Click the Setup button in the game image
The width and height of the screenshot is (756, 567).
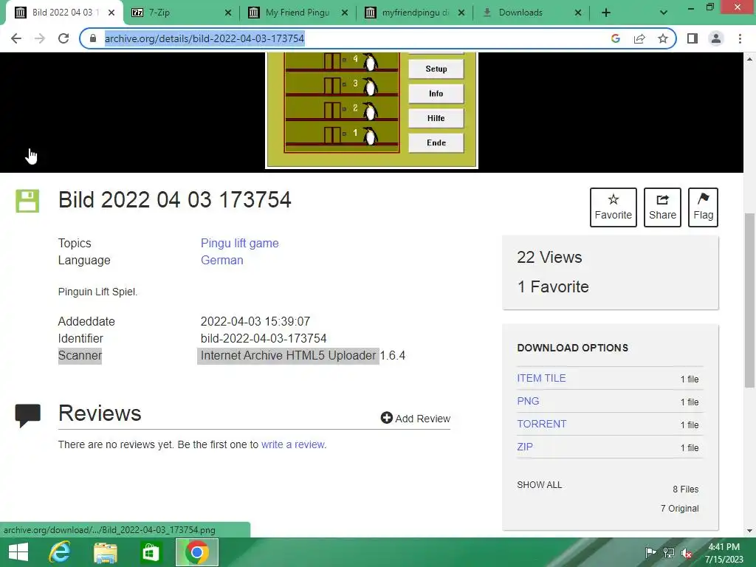[x=436, y=69]
